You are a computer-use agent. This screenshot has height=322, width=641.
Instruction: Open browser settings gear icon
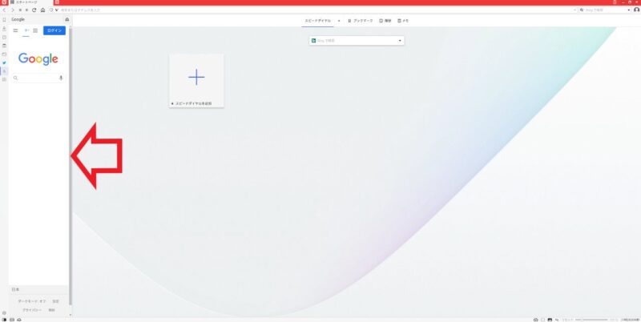4,312
